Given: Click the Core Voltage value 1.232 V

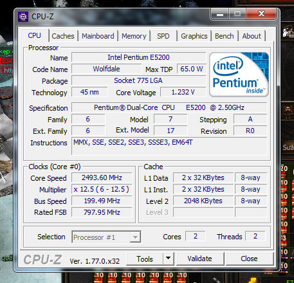Looking at the screenshot, I should click(x=183, y=92).
